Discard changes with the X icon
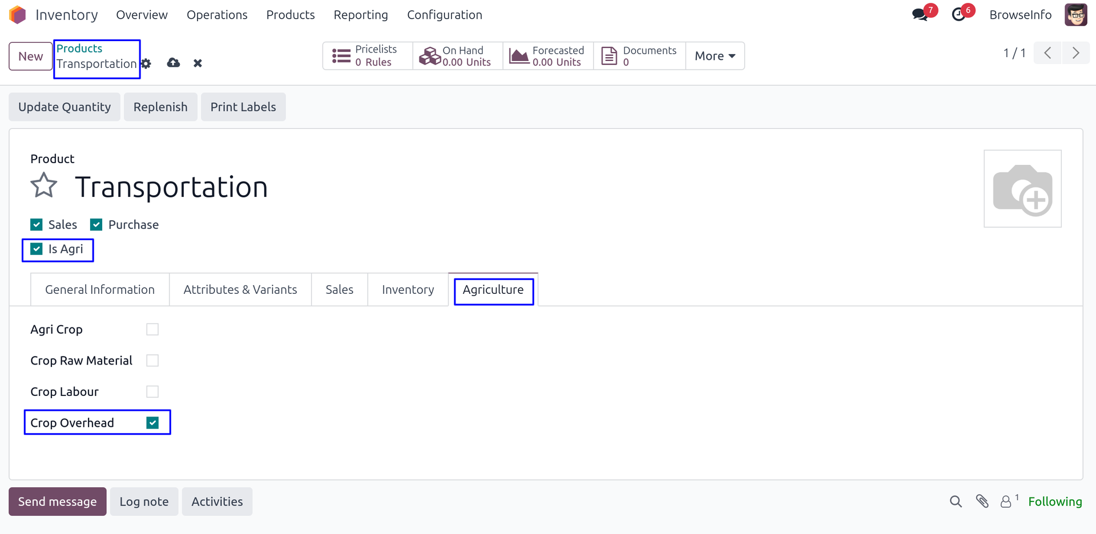 [x=198, y=63]
